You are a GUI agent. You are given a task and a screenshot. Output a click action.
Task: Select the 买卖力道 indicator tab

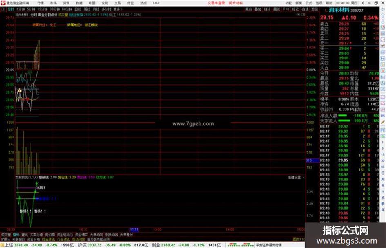(36, 235)
